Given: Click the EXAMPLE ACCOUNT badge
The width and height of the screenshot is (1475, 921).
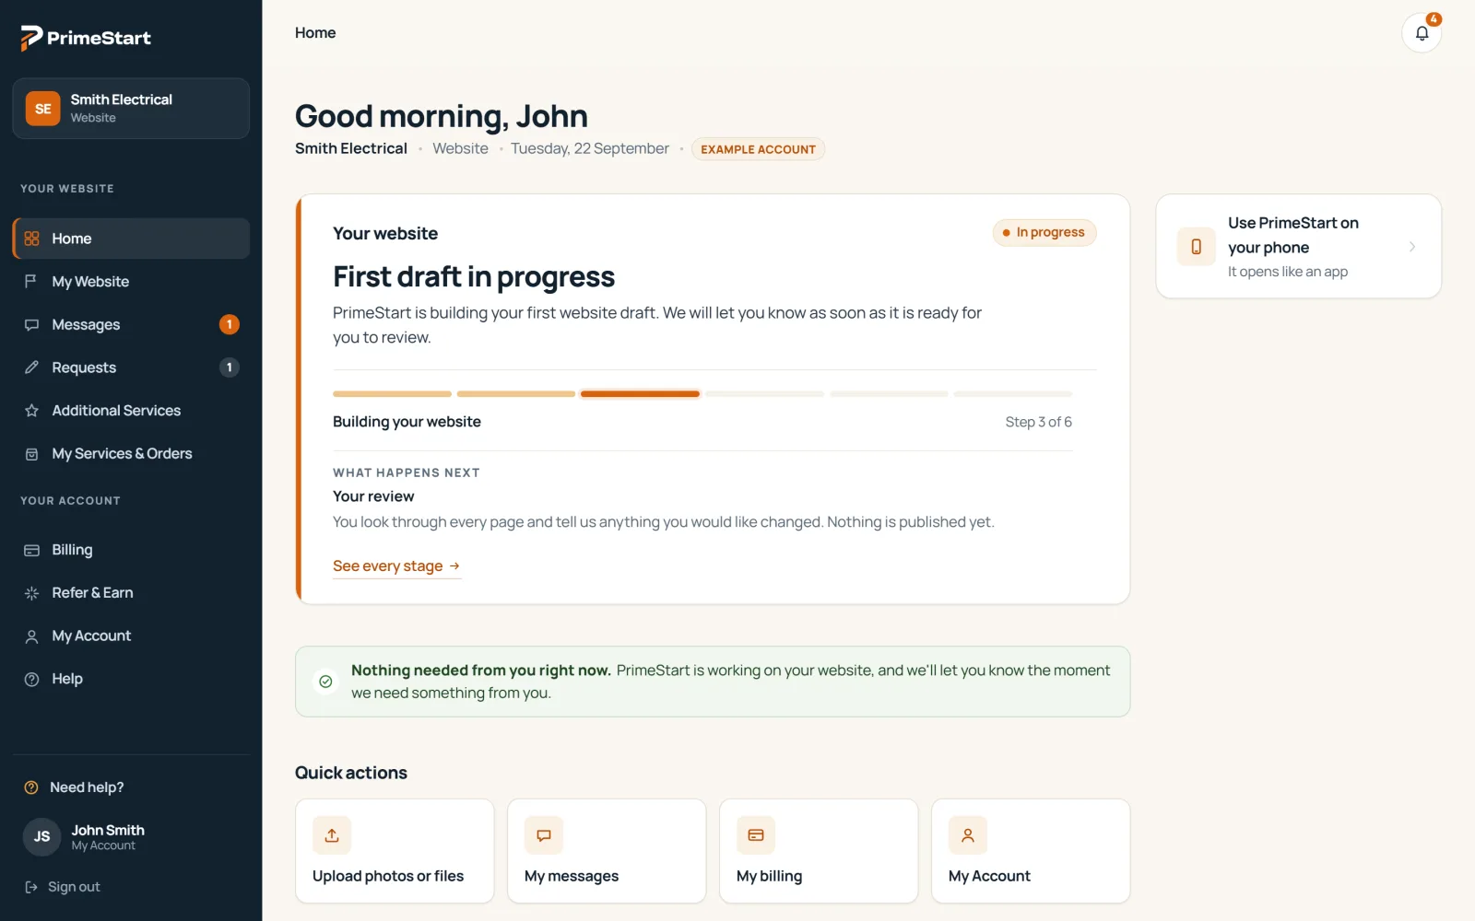Looking at the screenshot, I should pyautogui.click(x=758, y=149).
